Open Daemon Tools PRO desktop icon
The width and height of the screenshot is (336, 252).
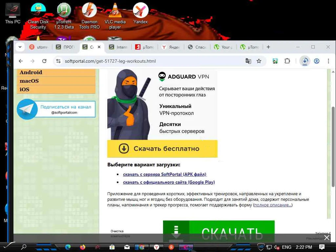tap(89, 16)
